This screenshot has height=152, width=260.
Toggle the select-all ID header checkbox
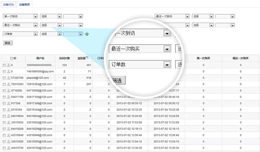11,59
